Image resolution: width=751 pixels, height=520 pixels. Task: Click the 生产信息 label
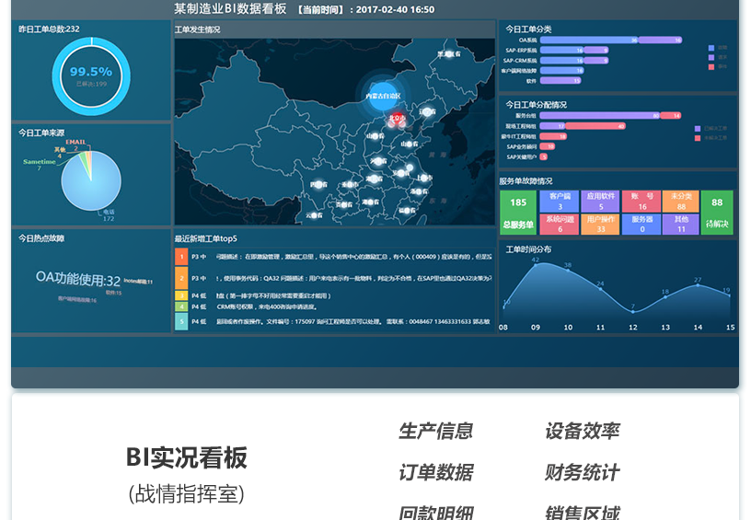pos(436,431)
